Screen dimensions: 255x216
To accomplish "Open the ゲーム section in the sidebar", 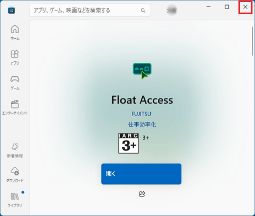I will coord(15,82).
